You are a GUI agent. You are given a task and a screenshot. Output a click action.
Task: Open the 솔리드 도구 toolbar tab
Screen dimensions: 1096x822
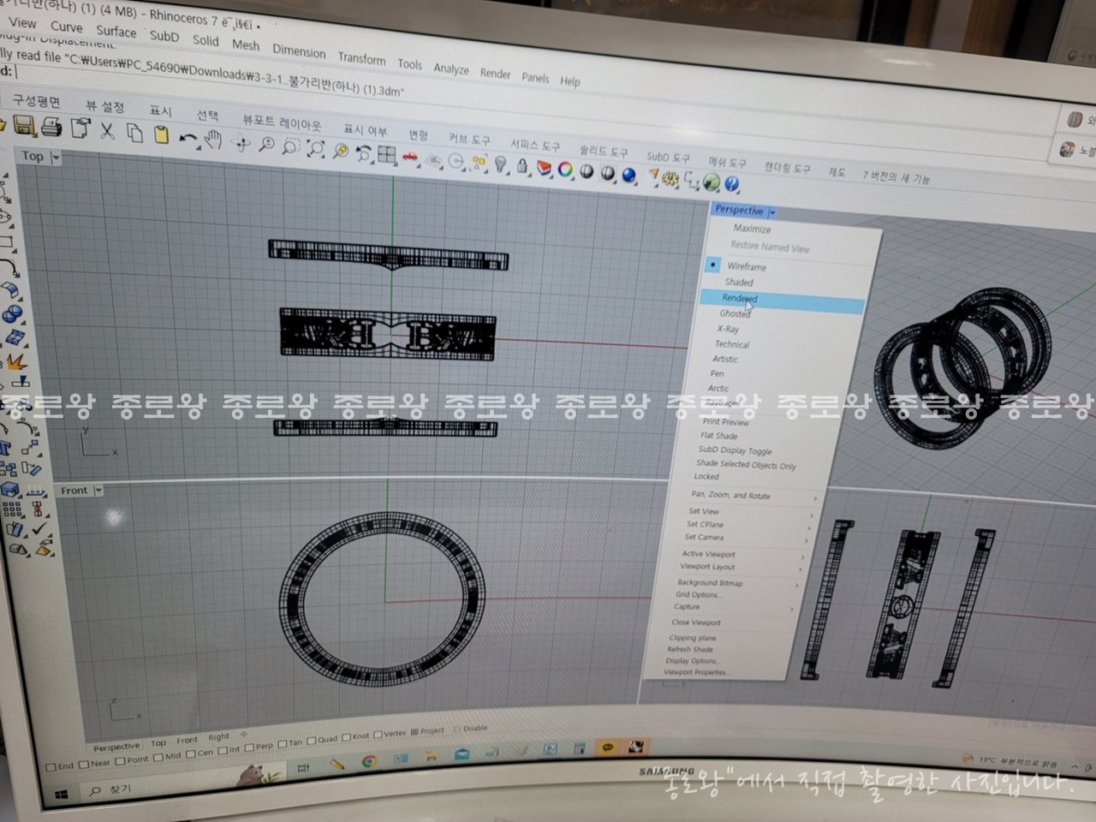click(x=604, y=151)
